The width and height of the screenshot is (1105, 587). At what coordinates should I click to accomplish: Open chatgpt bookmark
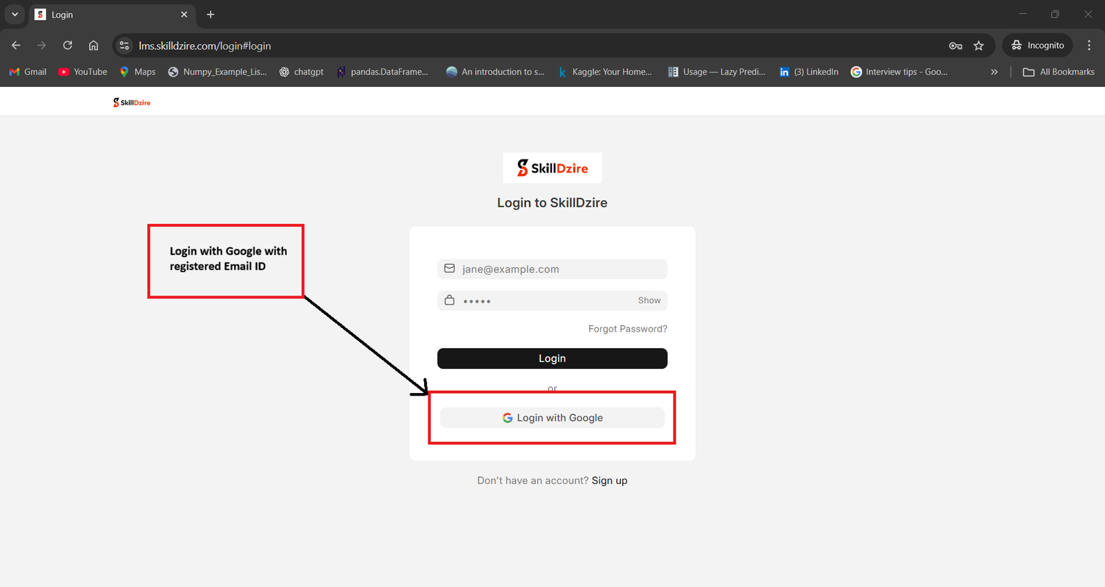(301, 72)
